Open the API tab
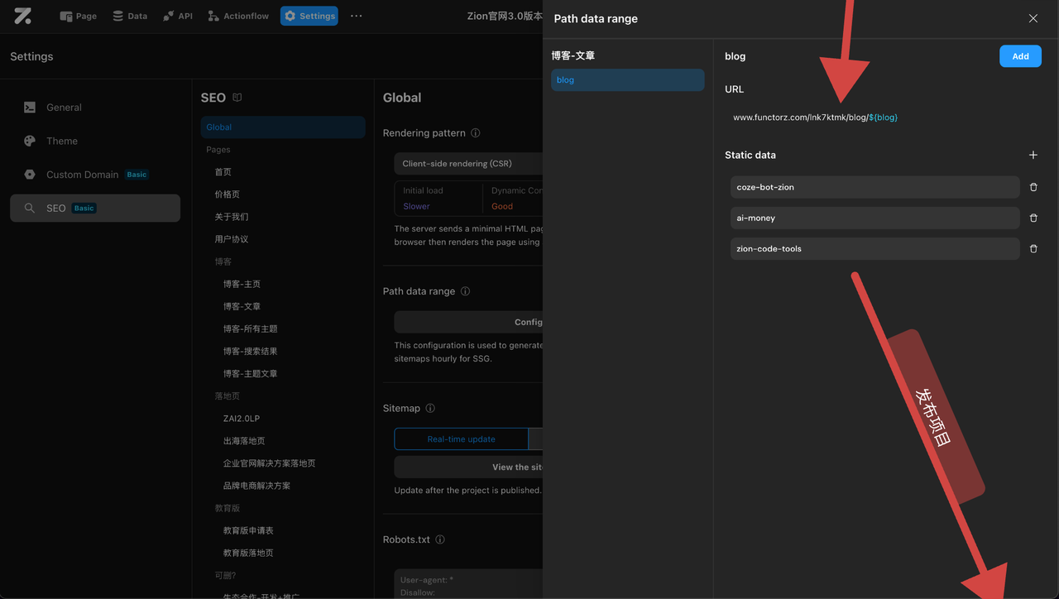The image size is (1059, 599). 178,16
